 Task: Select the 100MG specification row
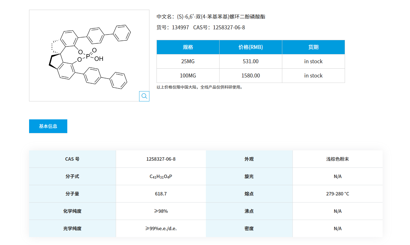(188, 75)
